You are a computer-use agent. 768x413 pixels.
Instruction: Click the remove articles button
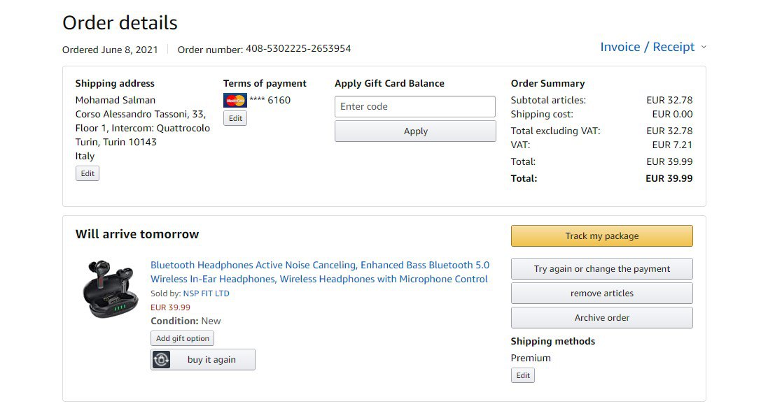click(601, 294)
